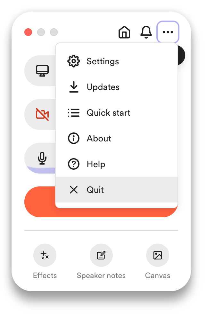This screenshot has width=207, height=324.
Task: Enable the disabled camera option
Action: tap(40, 114)
